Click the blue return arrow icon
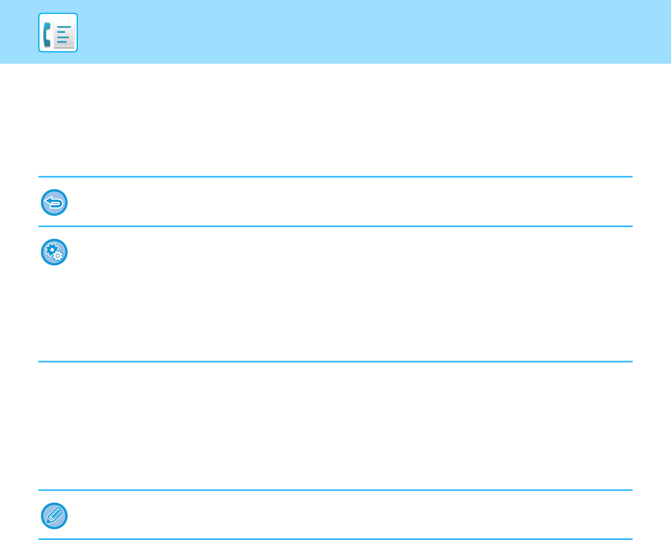 coord(54,203)
